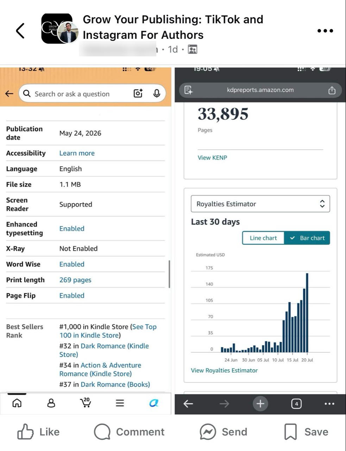Open the View KENP link

pos(213,158)
